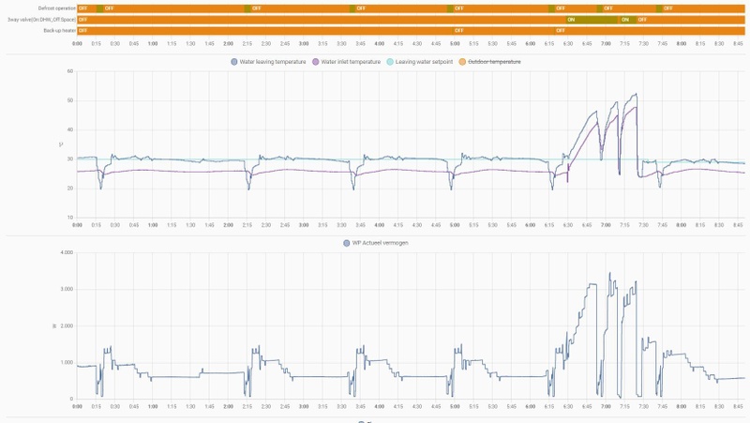The height and width of the screenshot is (423, 750).
Task: Select the green defrost segment near 6:15
Action: 551,8
